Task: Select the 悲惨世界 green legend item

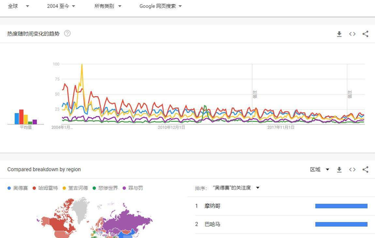Action: tap(105, 188)
